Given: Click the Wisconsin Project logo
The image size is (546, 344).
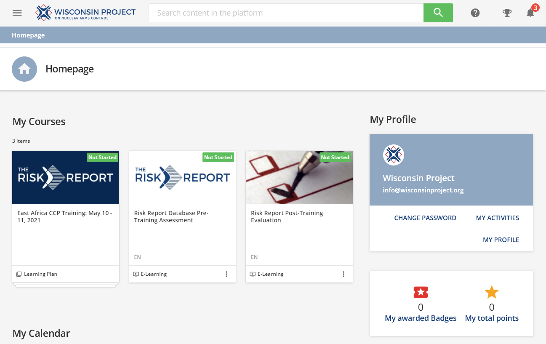Looking at the screenshot, I should [x=85, y=13].
